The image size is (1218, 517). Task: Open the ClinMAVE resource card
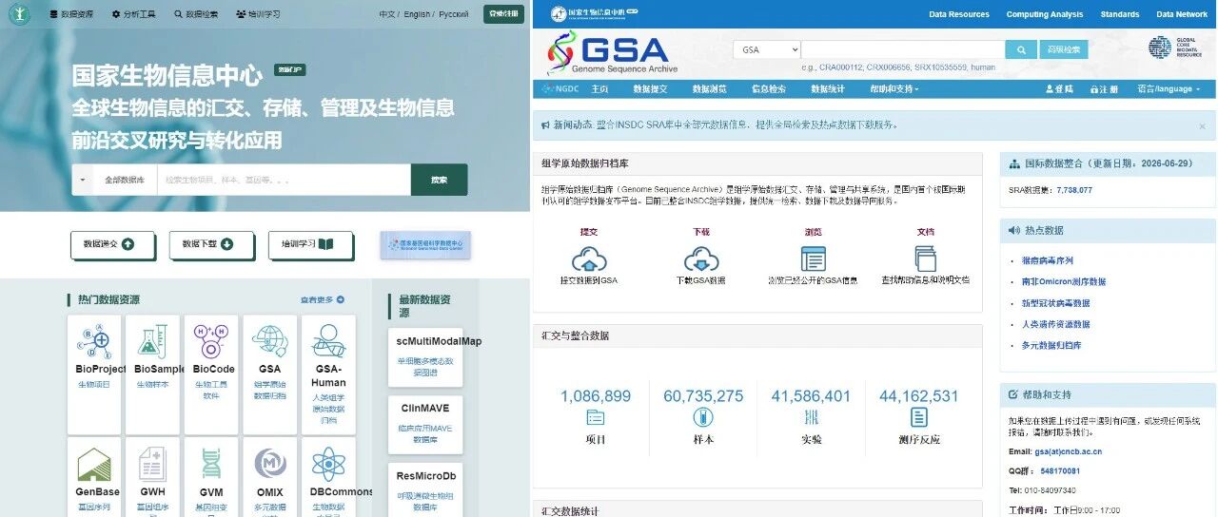(425, 423)
